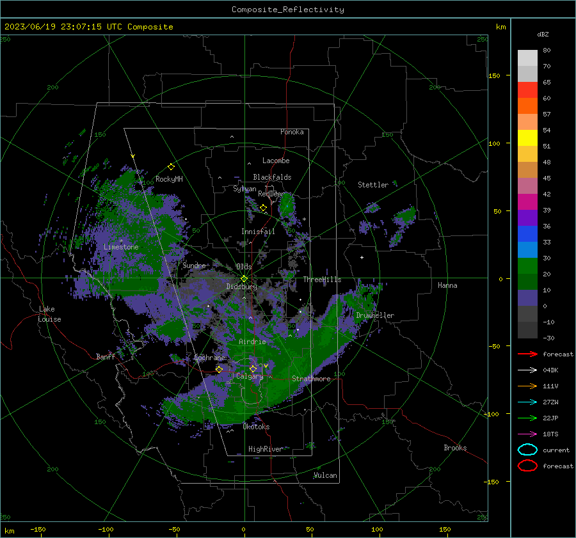The height and width of the screenshot is (538, 576).
Task: Click the red forecast arrow in legend
Action: coord(527,354)
